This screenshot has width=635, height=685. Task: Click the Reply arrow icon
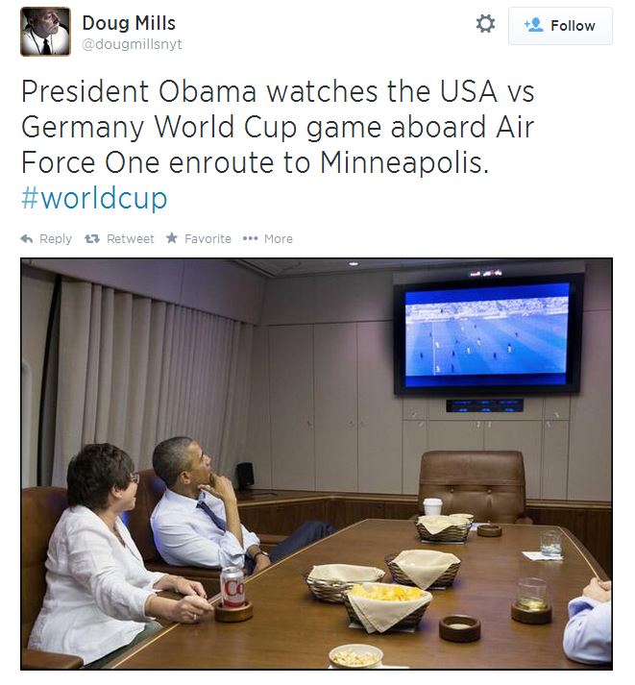[x=27, y=238]
